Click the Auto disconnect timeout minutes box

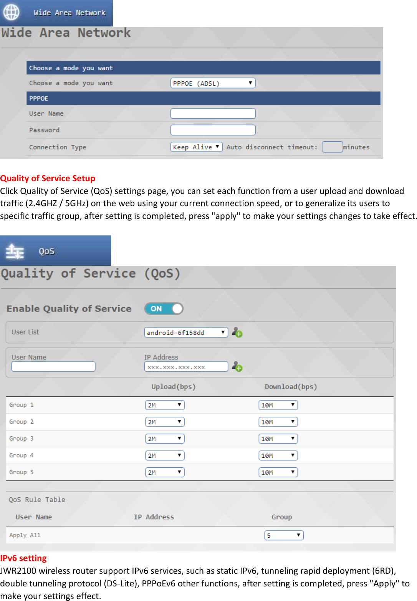(x=332, y=147)
